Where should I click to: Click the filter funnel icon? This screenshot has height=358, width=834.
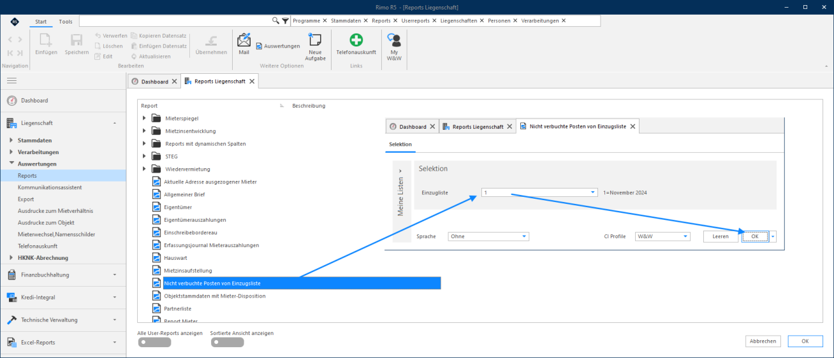point(285,20)
